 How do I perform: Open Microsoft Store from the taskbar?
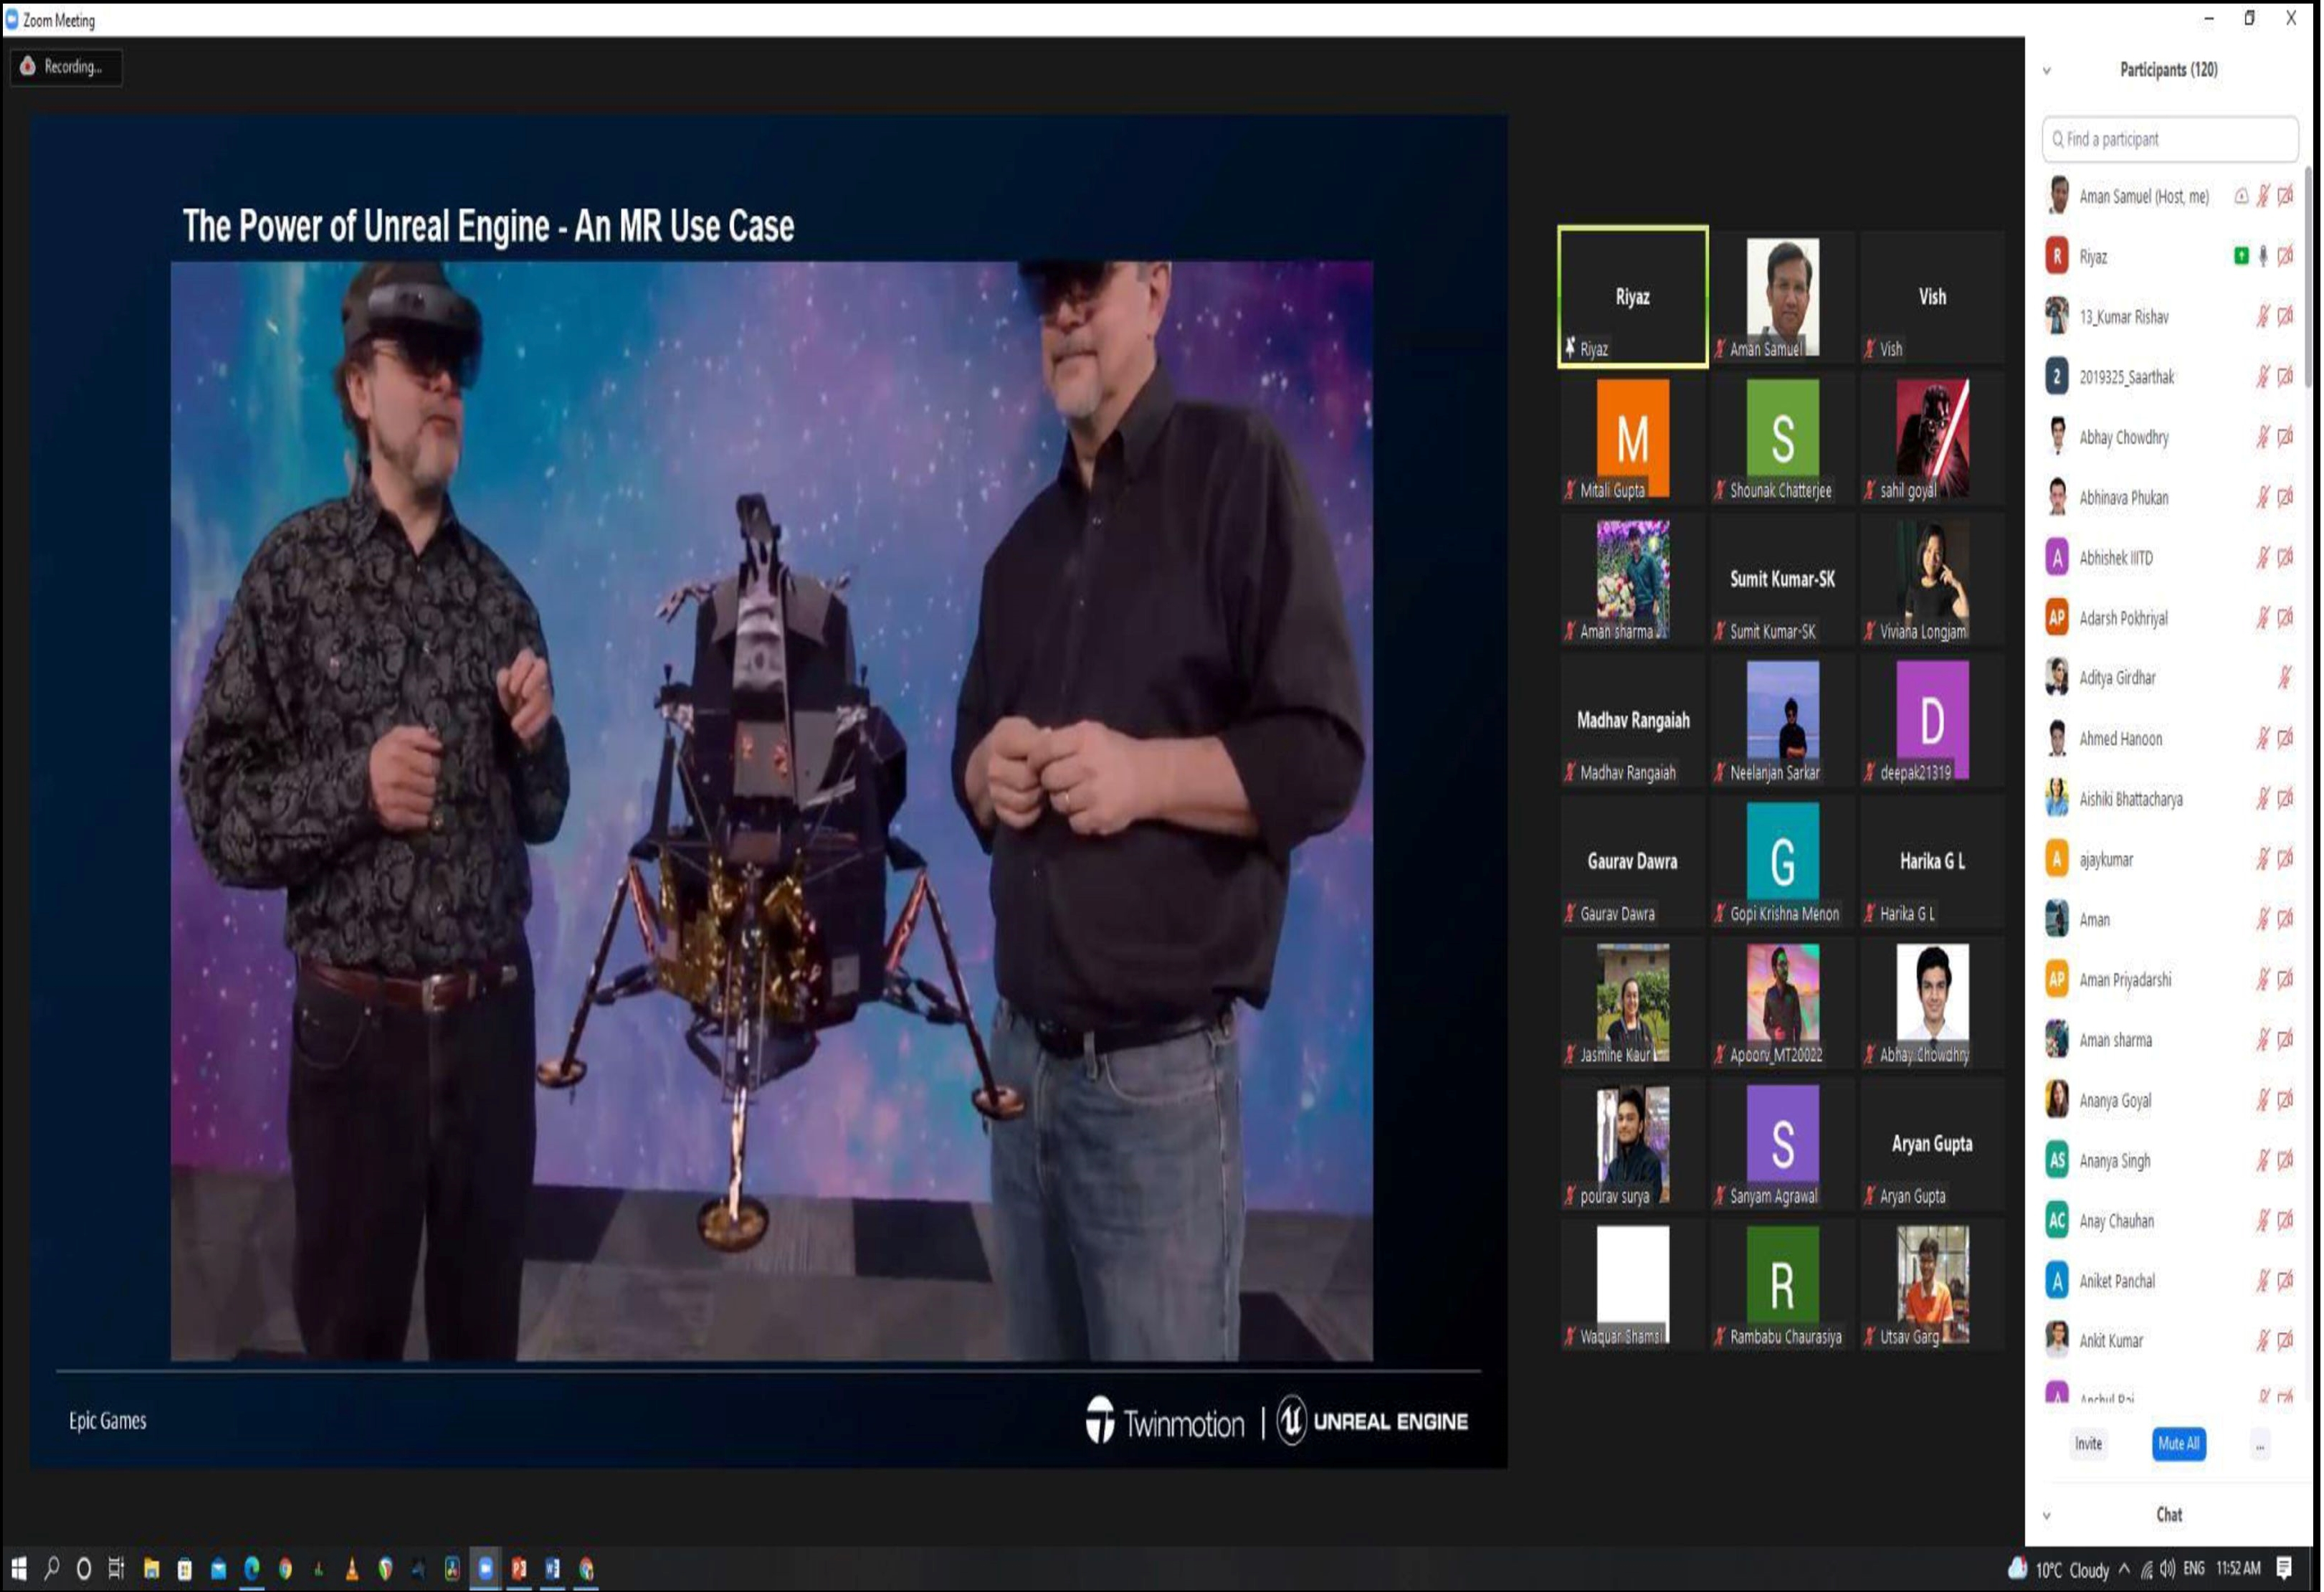pyautogui.click(x=184, y=1568)
